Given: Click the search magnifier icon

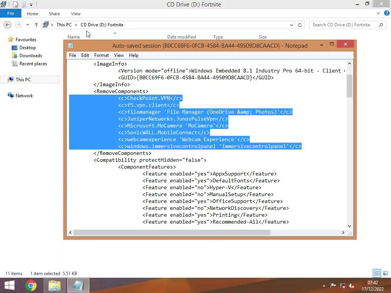Looking at the screenshot, I should point(381,25).
